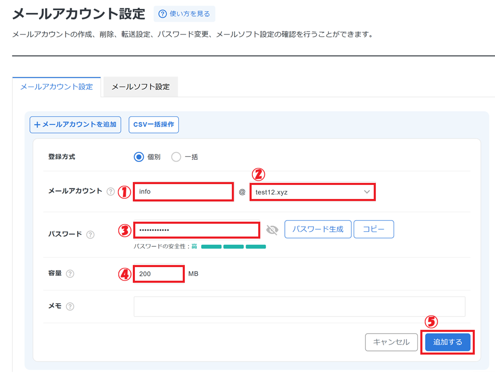This screenshot has width=495, height=374.
Task: Switch to the メールソフト設定 tab
Action: 141,87
